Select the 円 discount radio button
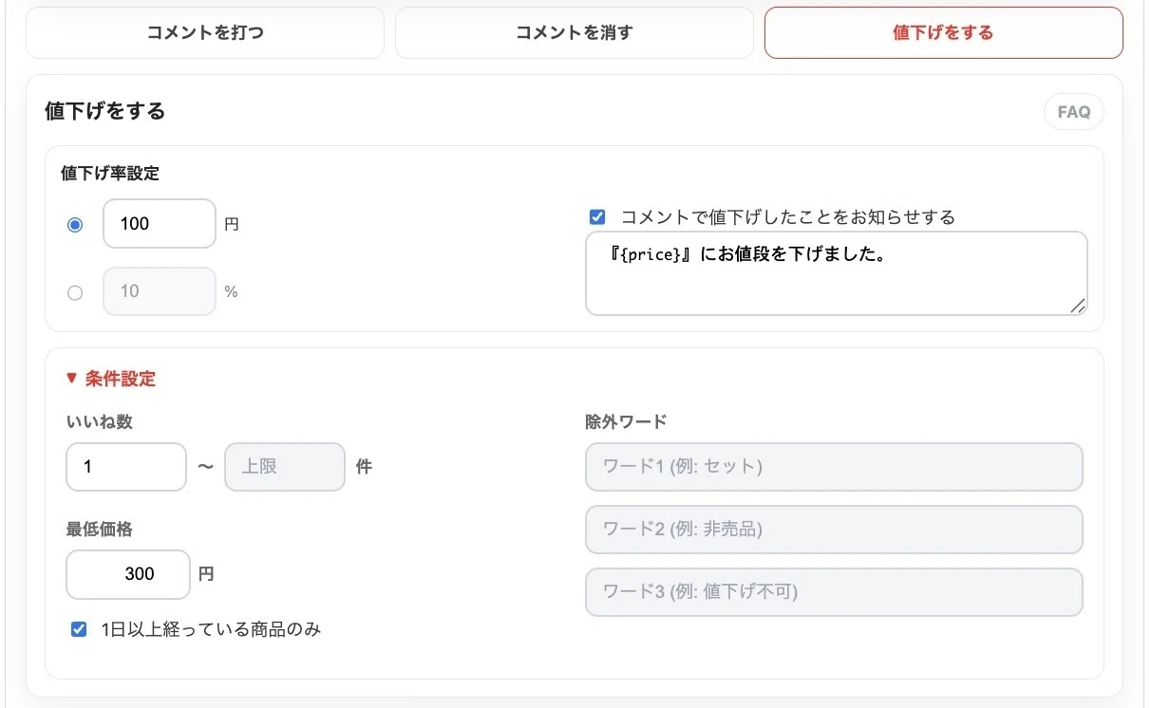Viewport: 1151px width, 708px height. pos(75,225)
